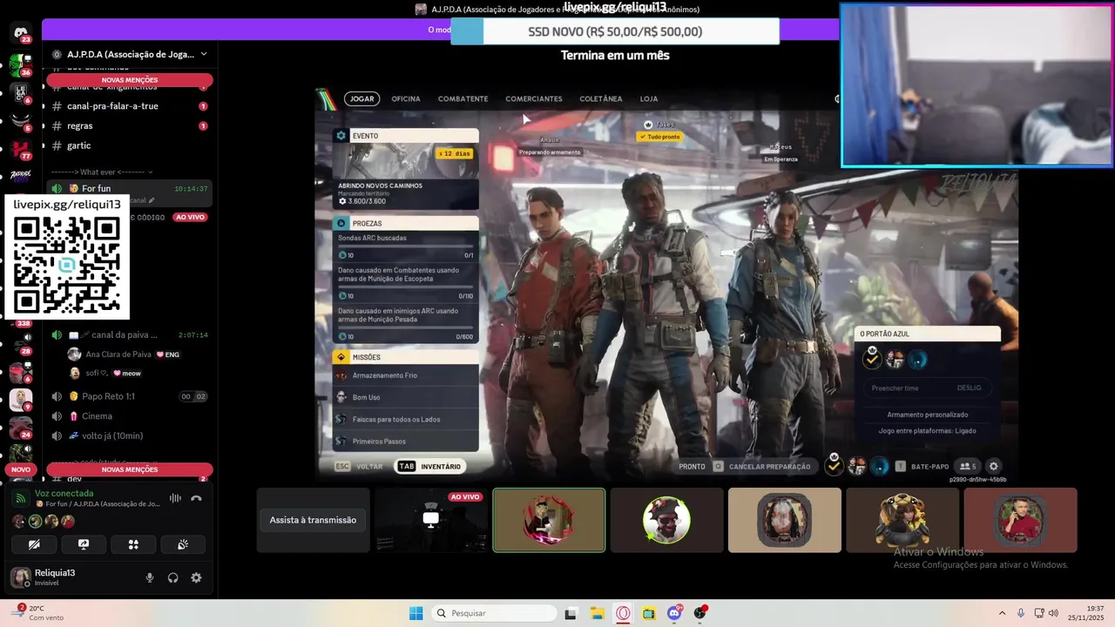This screenshot has width=1115, height=627.
Task: Open Discord direct messages home icon
Action: coord(21,33)
